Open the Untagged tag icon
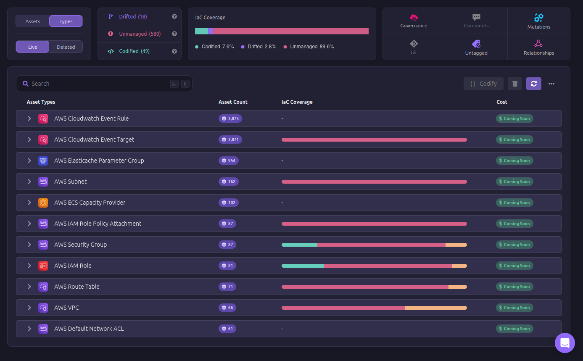Screen dimensions: 583x361 (x=476, y=44)
